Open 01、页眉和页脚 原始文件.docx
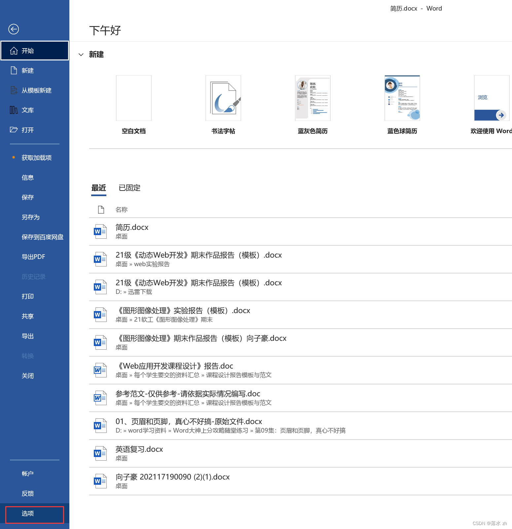The height and width of the screenshot is (529, 512). click(301, 426)
